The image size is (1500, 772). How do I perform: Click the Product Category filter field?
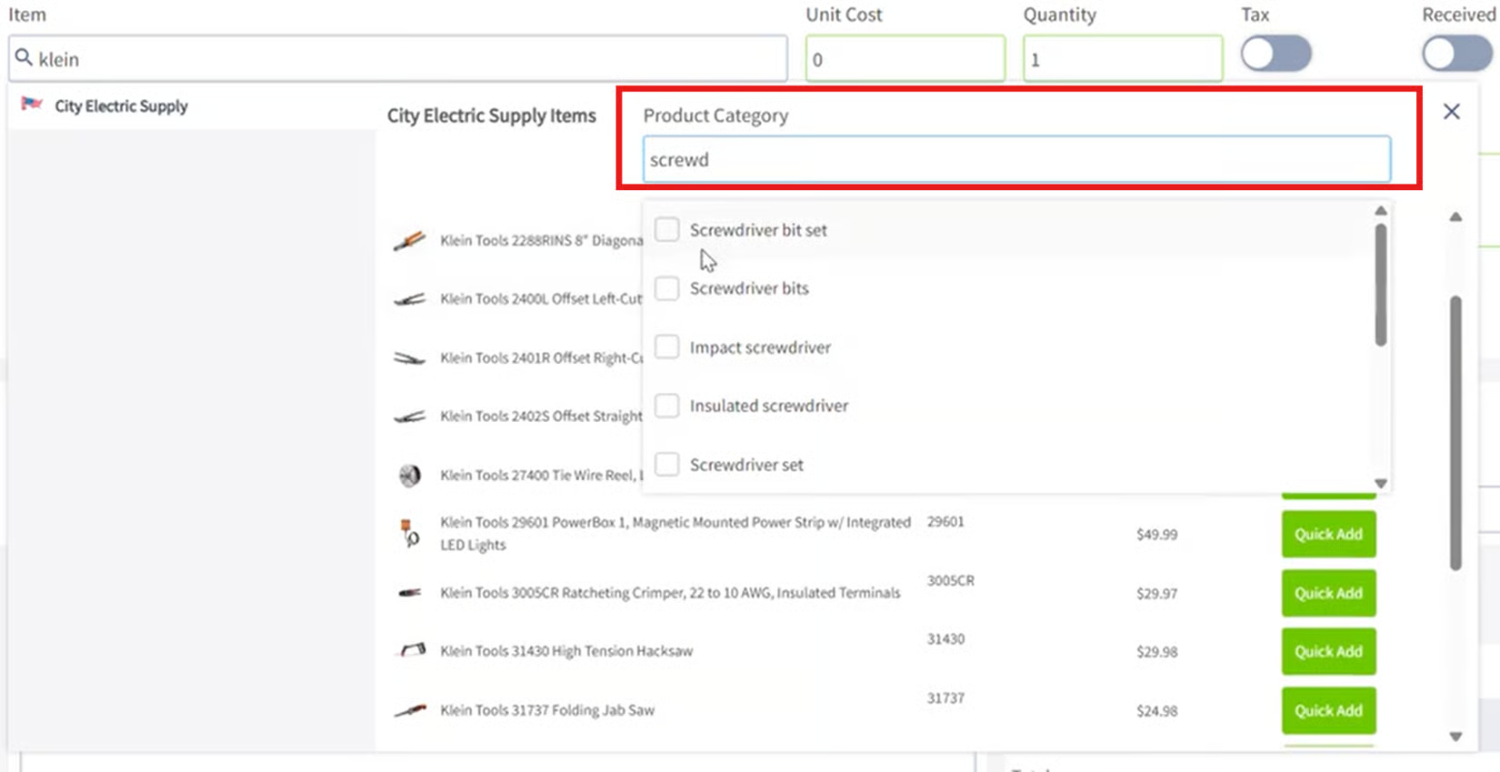pyautogui.click(x=1016, y=159)
